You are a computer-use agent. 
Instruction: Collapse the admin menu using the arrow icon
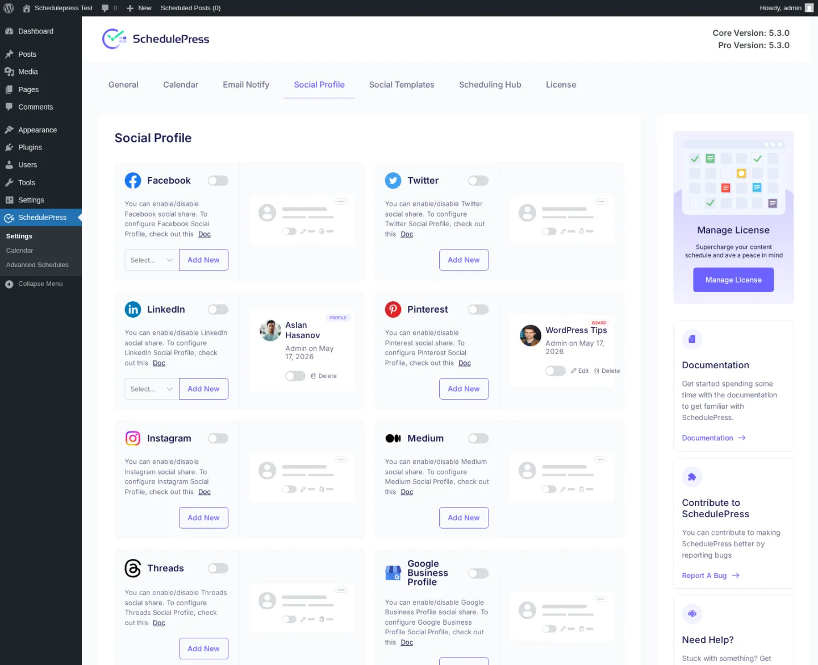click(9, 284)
